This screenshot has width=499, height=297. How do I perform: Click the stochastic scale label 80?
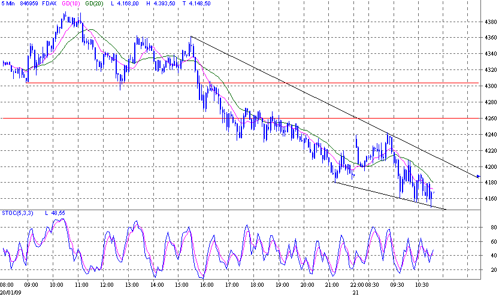click(494, 228)
